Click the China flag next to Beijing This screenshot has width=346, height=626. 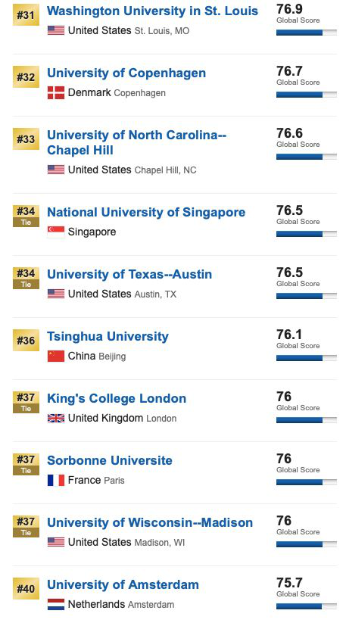tap(56, 356)
